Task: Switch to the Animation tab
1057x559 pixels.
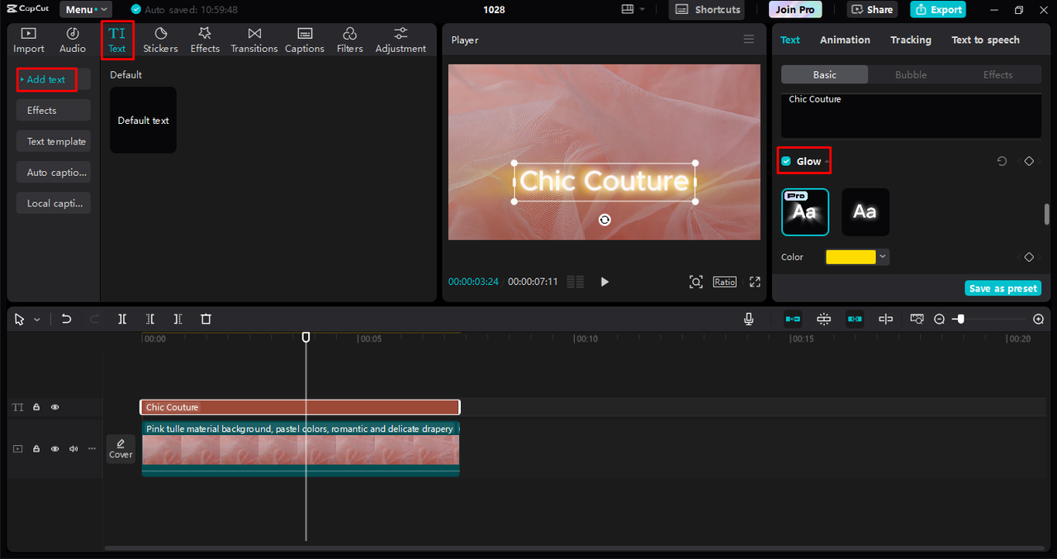Action: point(845,40)
